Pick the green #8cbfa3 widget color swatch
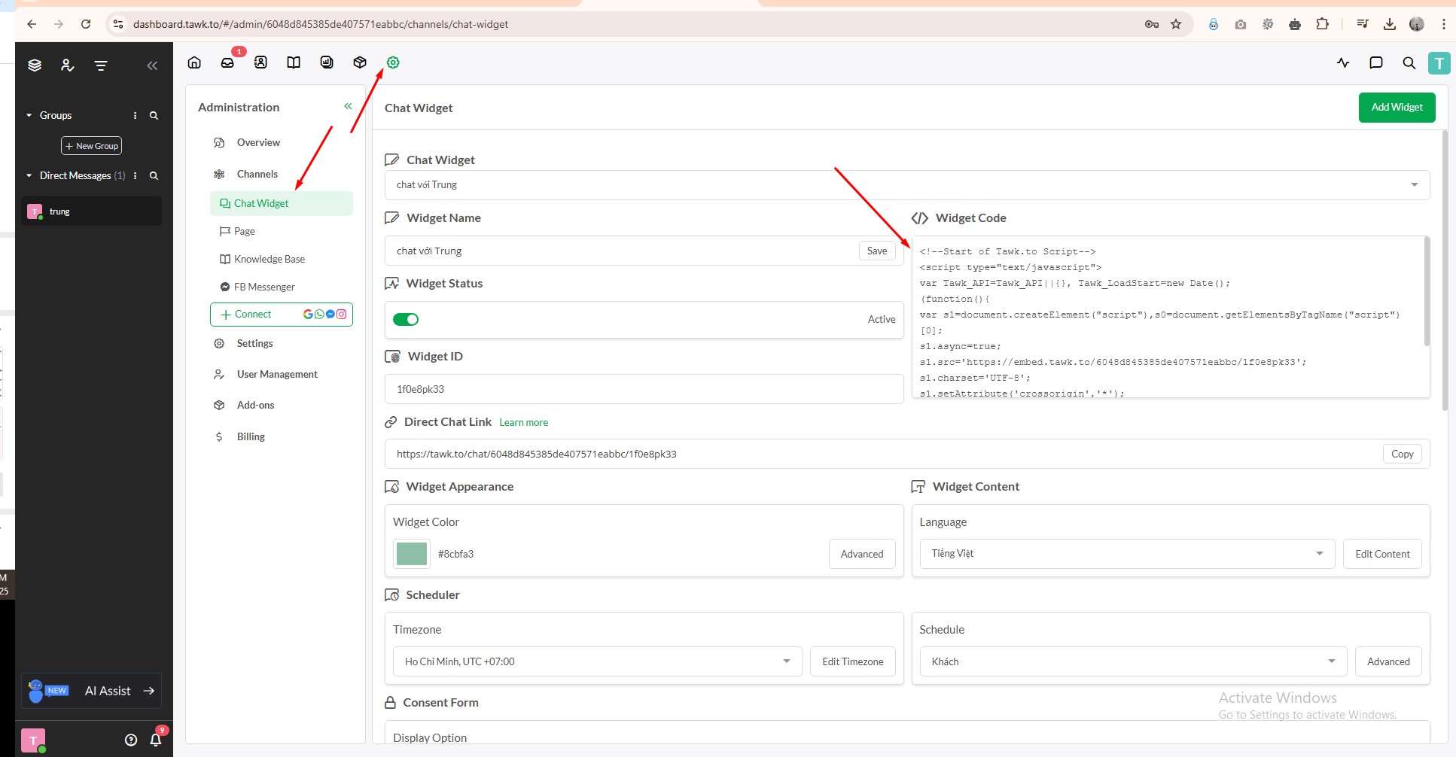 tap(411, 554)
